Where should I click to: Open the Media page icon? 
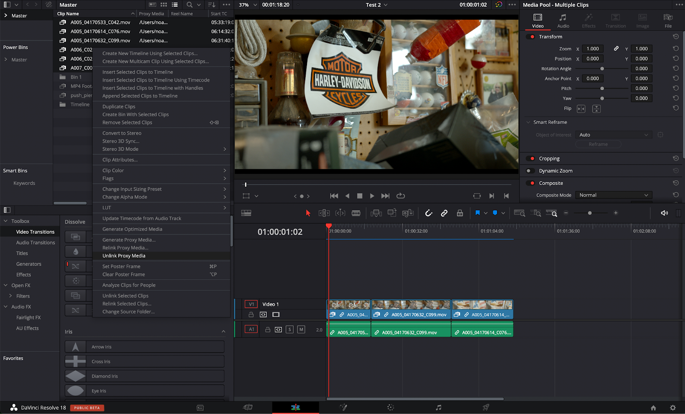pyautogui.click(x=200, y=408)
